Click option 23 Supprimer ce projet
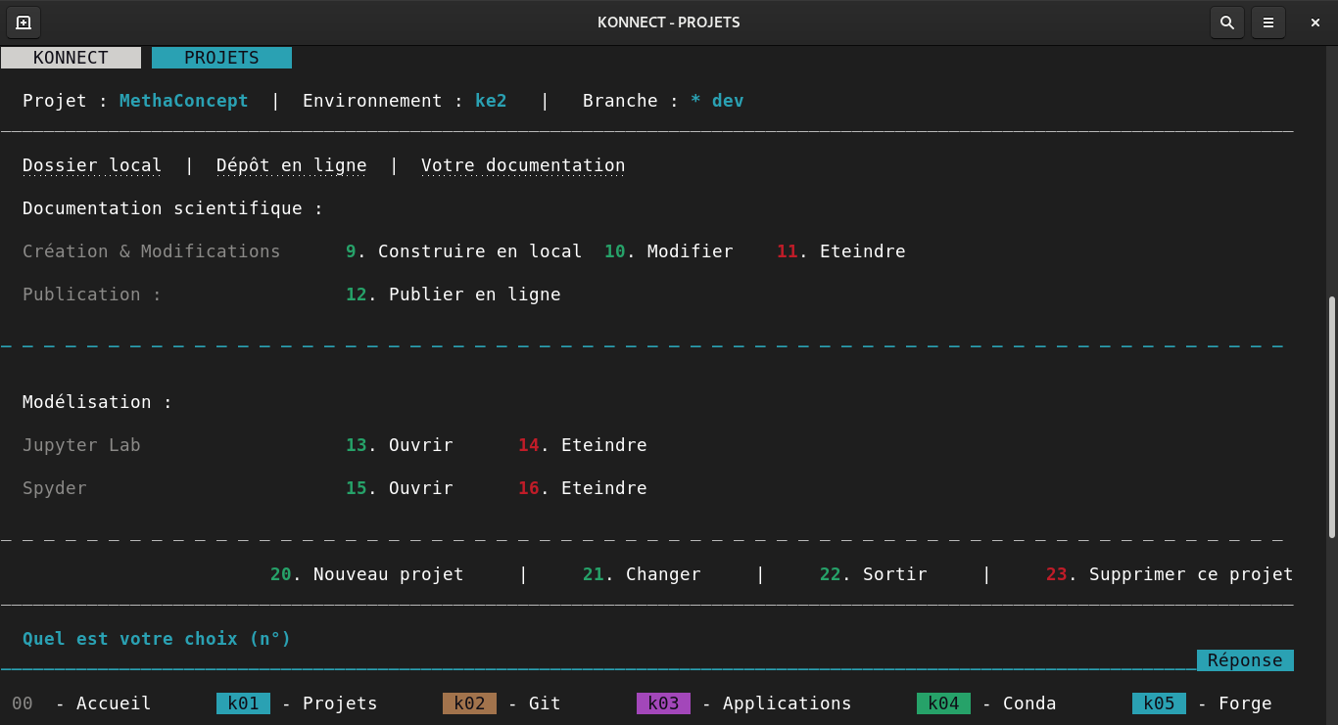This screenshot has height=725, width=1338. (1170, 574)
